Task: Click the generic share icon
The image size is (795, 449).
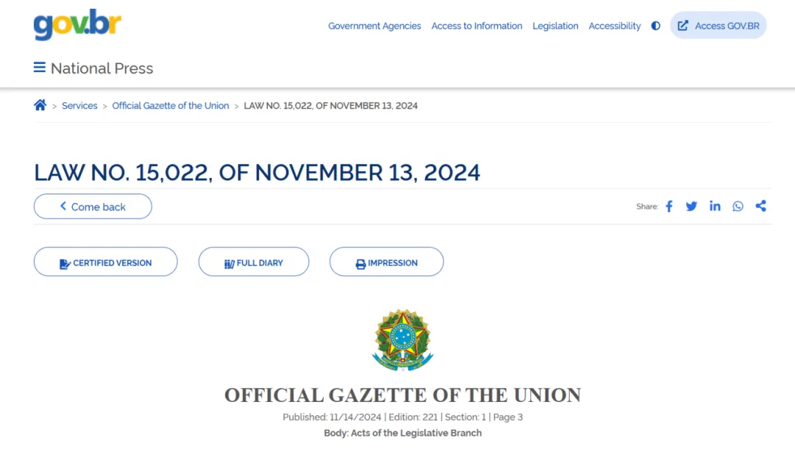Action: tap(760, 206)
